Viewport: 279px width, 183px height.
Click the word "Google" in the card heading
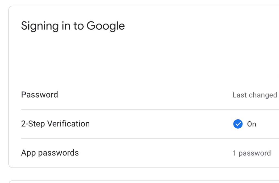106,26
